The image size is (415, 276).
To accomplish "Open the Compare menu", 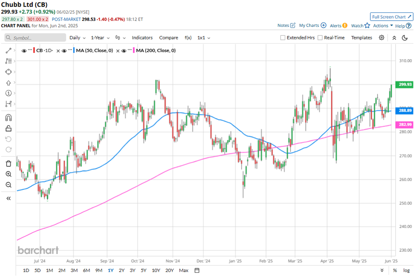I will (x=169, y=38).
